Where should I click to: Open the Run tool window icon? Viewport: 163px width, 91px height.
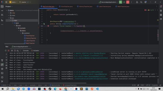[2, 65]
